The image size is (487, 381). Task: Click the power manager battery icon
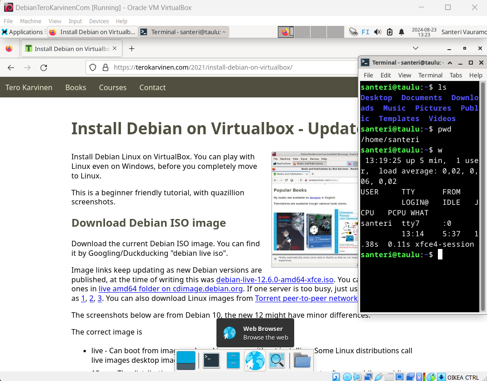(x=390, y=32)
